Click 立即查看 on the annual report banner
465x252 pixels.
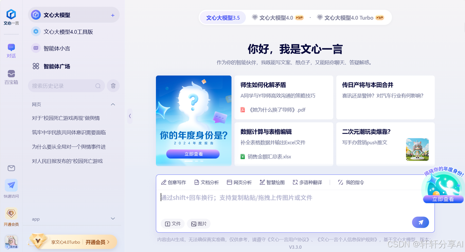pyautogui.click(x=193, y=154)
